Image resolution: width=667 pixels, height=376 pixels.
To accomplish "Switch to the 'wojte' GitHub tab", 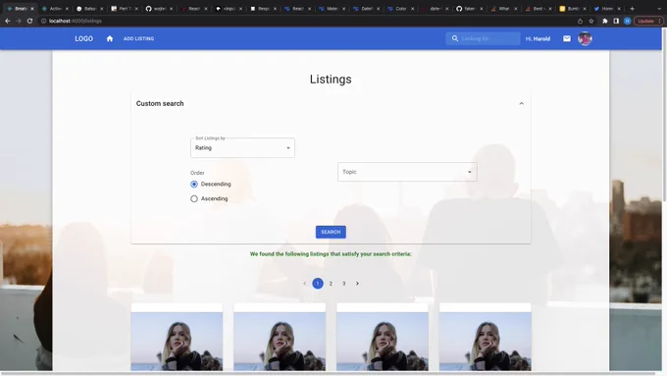I will [159, 9].
